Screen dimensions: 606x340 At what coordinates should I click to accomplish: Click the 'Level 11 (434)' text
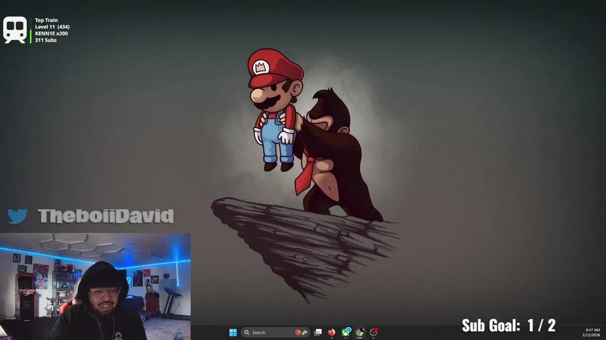pos(52,27)
